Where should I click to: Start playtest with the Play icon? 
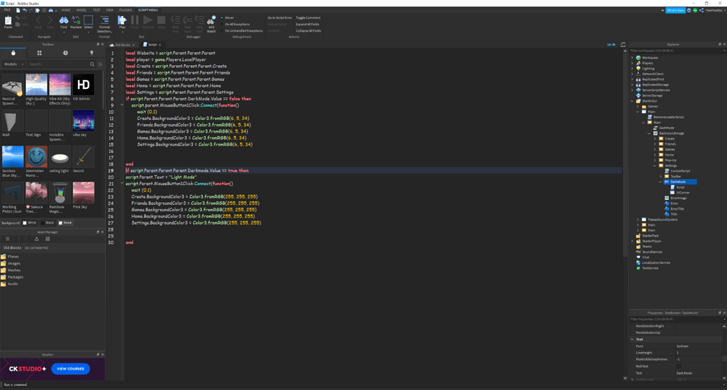122,20
